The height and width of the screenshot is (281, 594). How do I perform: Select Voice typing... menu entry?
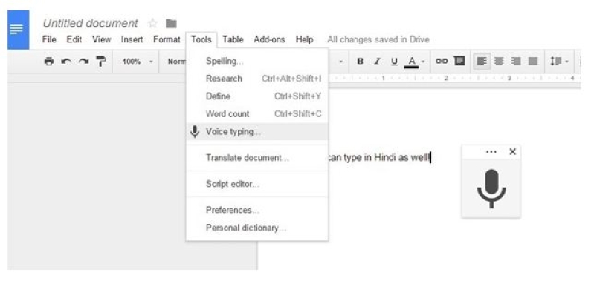pyautogui.click(x=257, y=131)
